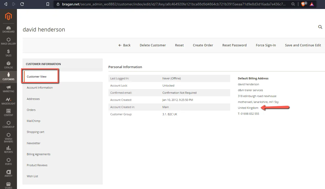Click 'Main' account created in value
Viewport: 325px width, 189px height.
pyautogui.click(x=165, y=107)
